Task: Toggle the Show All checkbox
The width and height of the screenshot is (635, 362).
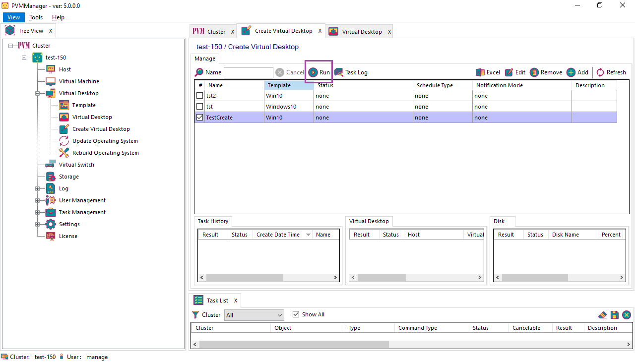Action: (x=296, y=314)
